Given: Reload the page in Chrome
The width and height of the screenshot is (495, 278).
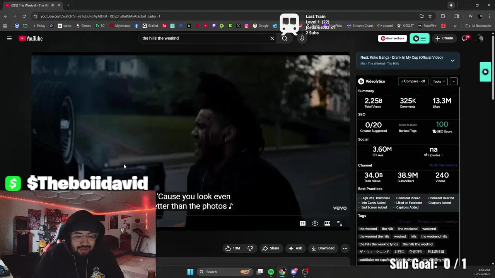Looking at the screenshot, I should (24, 16).
